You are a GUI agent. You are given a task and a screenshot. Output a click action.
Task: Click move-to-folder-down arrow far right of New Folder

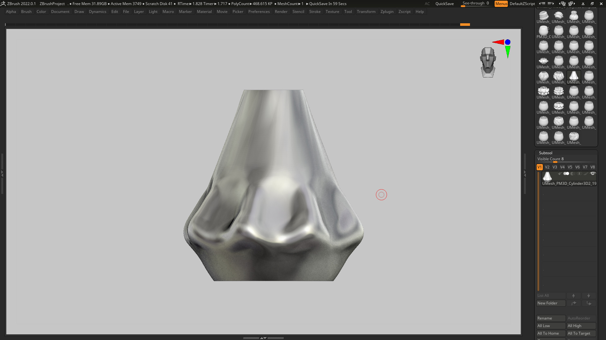(589, 303)
